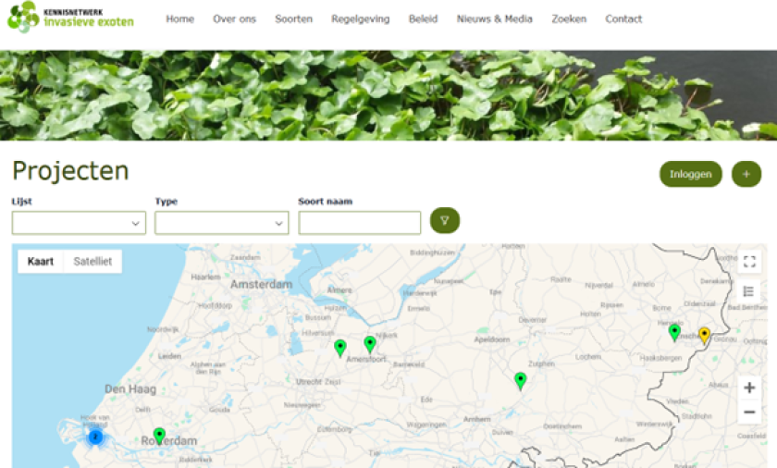Expand the Lijst dropdown
The height and width of the screenshot is (468, 777).
(79, 223)
